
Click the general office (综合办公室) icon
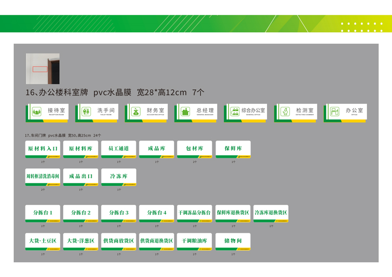(235, 112)
